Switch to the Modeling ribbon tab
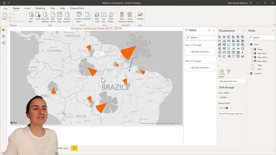 pos(40,8)
